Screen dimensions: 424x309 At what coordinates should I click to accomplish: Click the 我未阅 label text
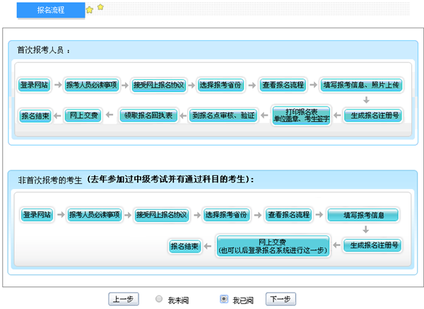[178, 300]
